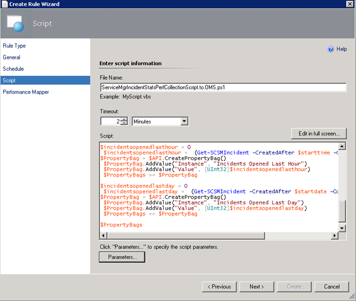Close the Create Rule Wizard window
The height and width of the screenshot is (301, 356).
(350, 4)
